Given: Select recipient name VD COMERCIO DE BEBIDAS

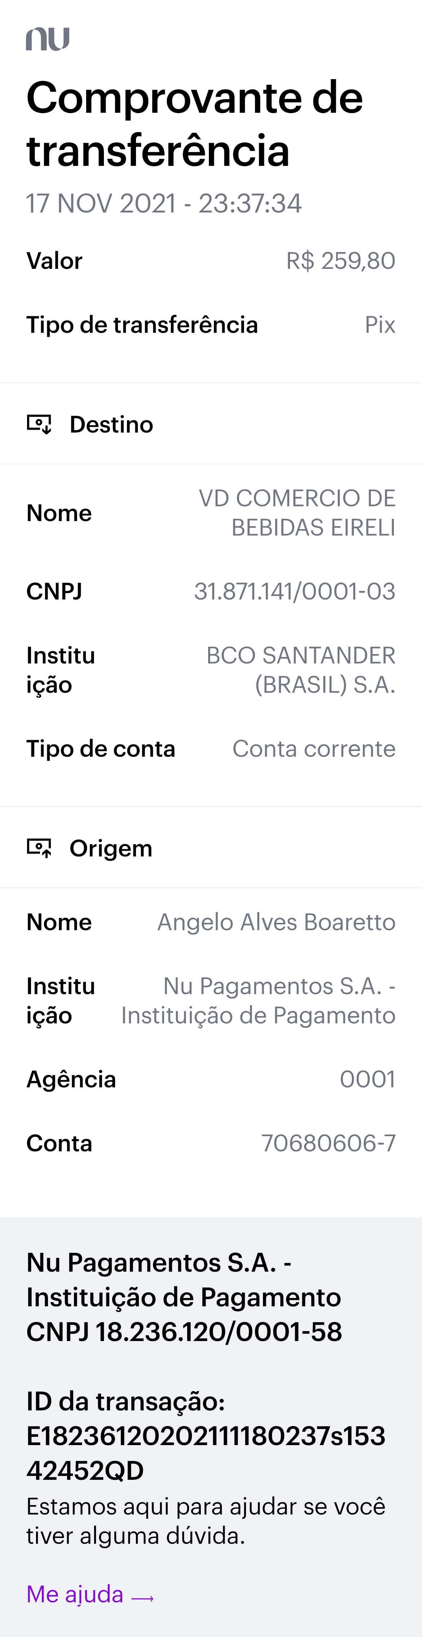Looking at the screenshot, I should point(297,513).
